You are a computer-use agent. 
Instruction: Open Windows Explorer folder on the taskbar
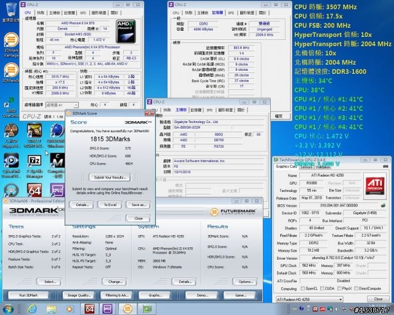click(51, 309)
